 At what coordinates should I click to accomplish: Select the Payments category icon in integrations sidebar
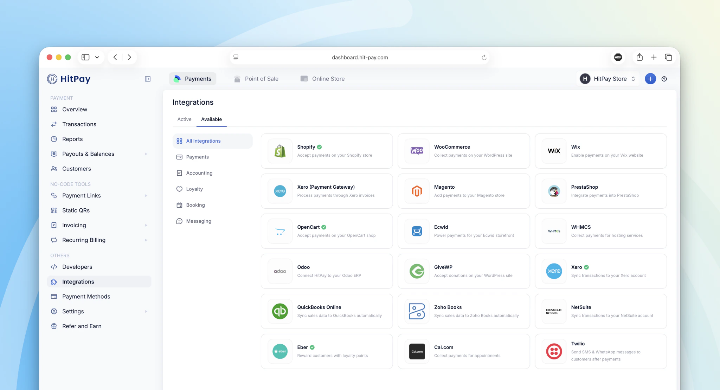click(180, 157)
